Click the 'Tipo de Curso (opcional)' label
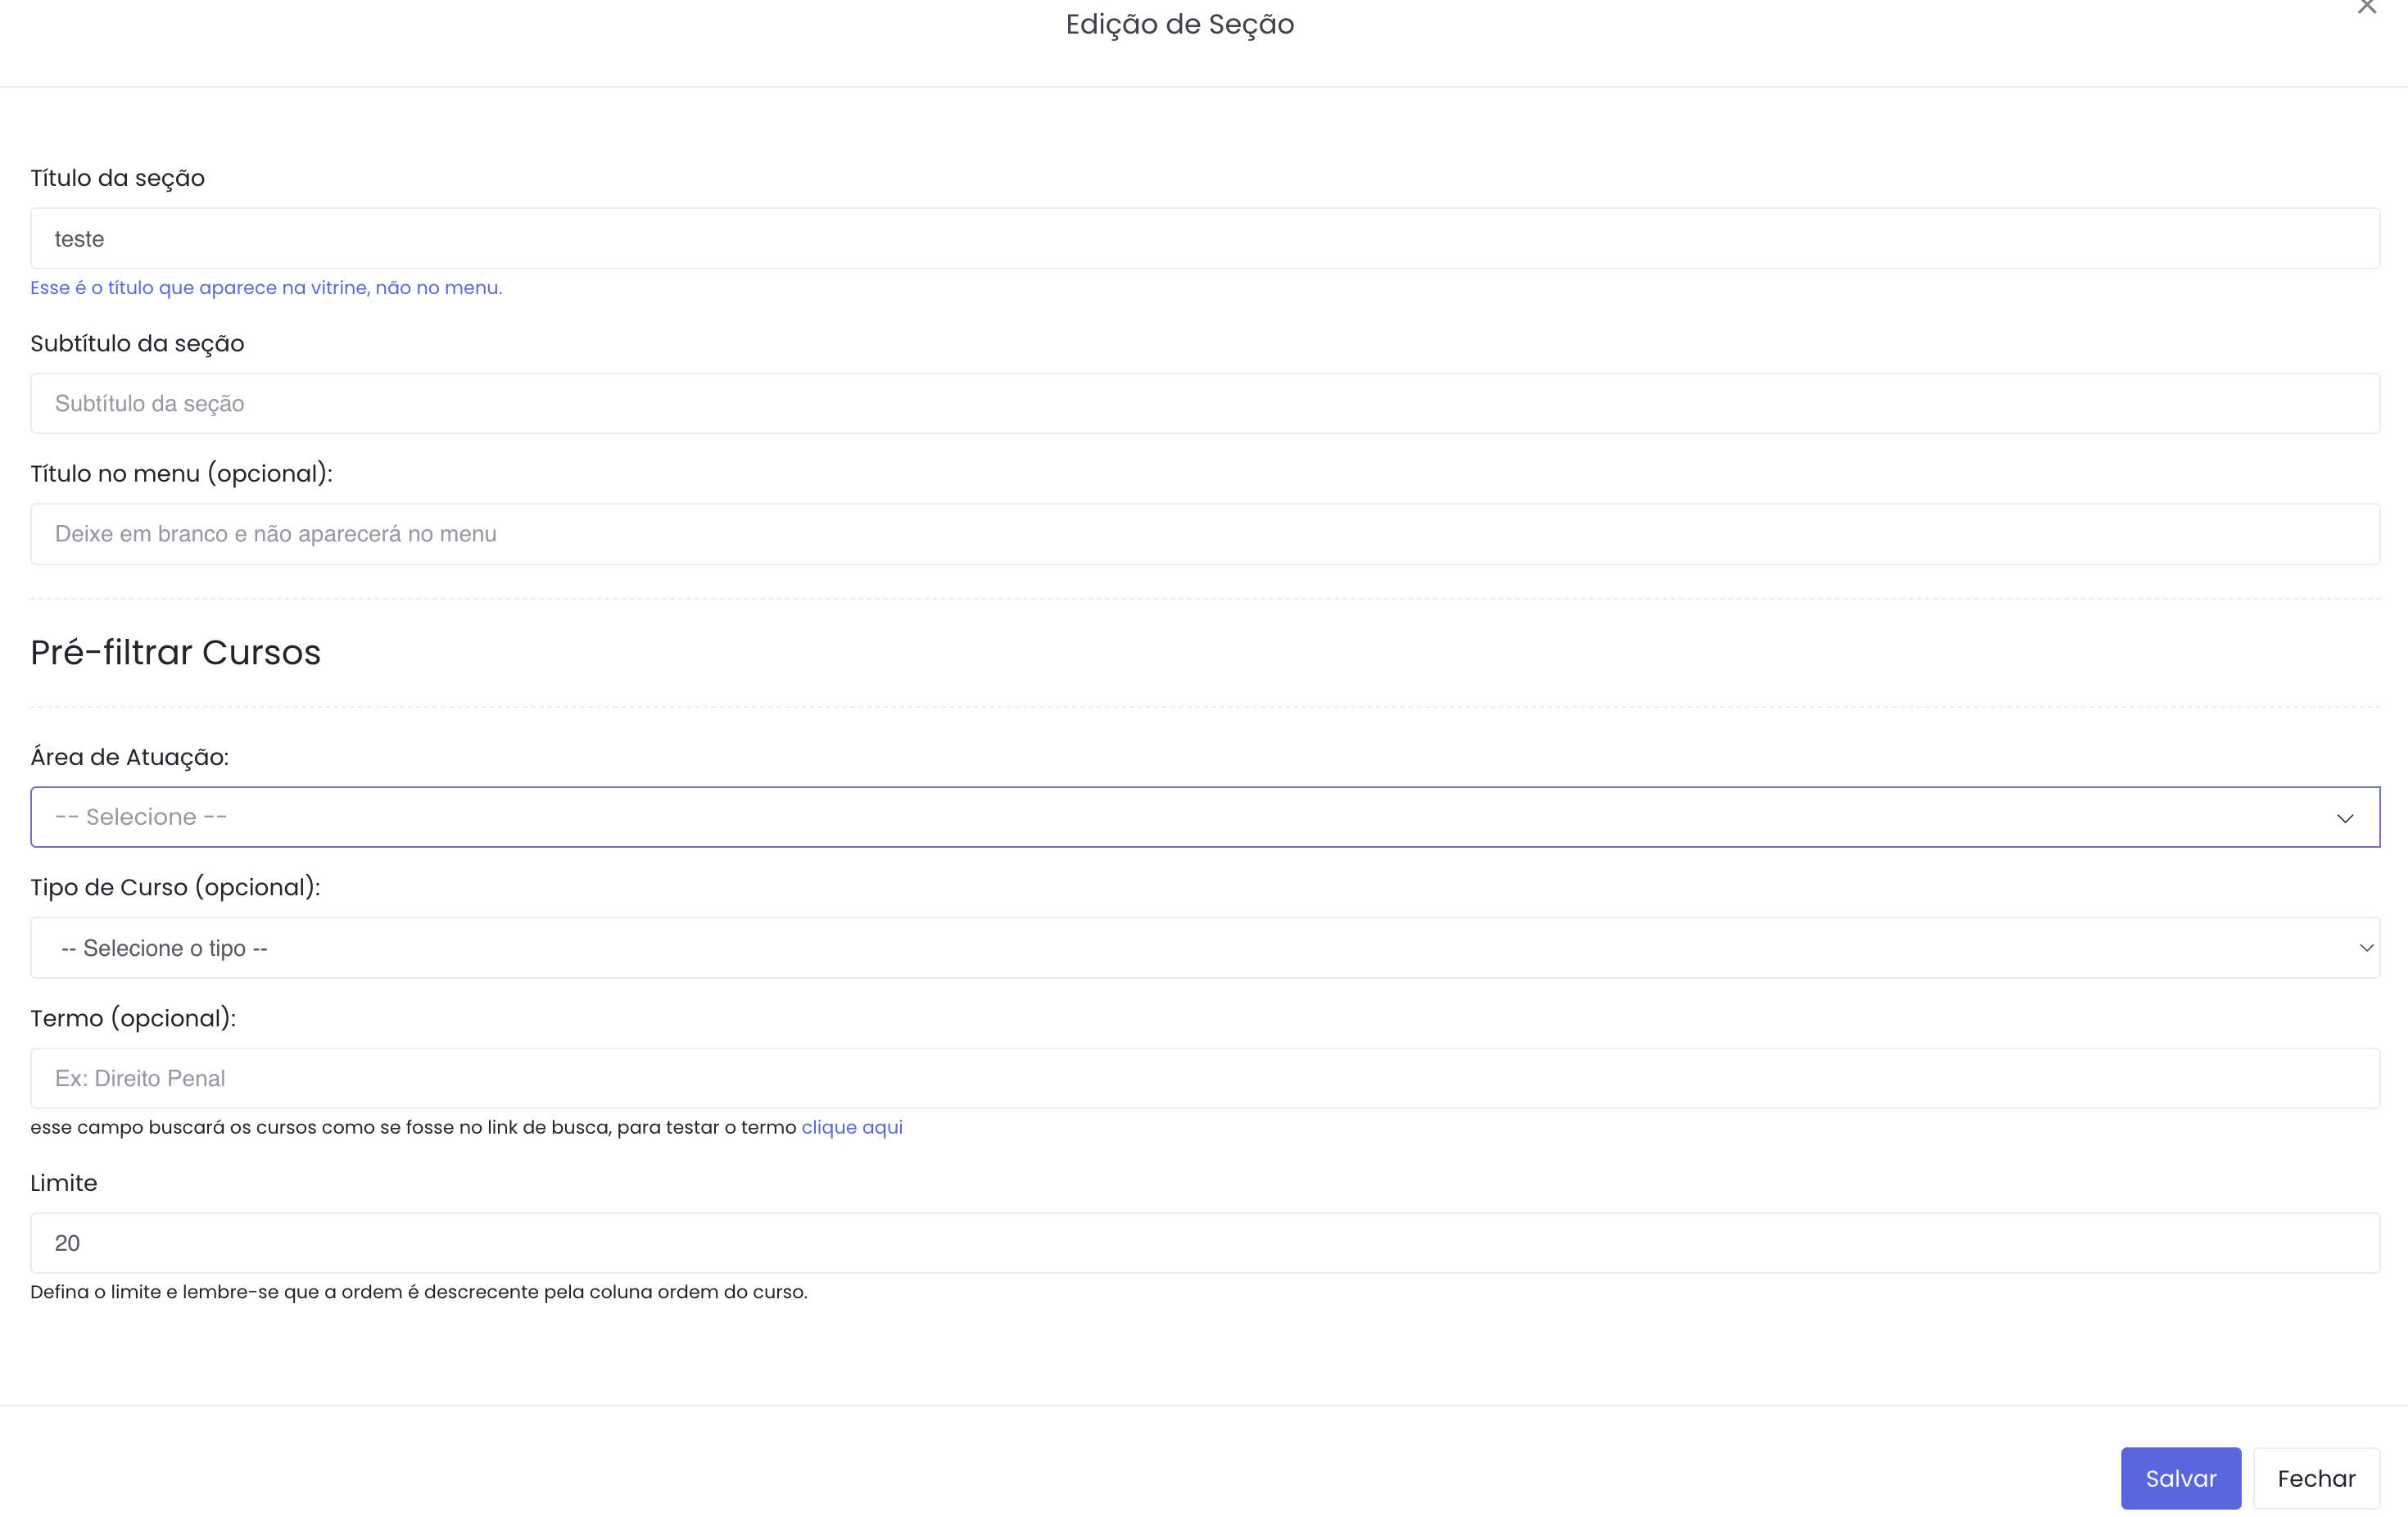The image size is (2408, 1517). 175,887
